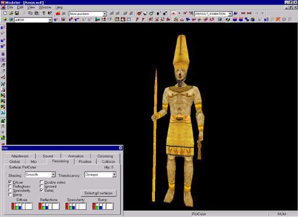Click second texture icon left of AMON dropdown
This screenshot has width=298, height=217.
click(10, 20)
